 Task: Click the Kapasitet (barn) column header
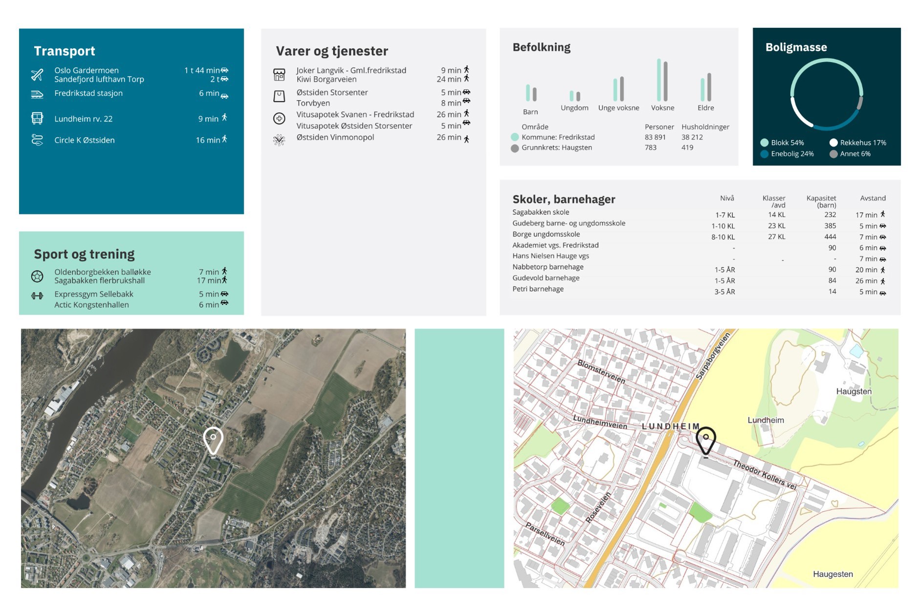821,201
